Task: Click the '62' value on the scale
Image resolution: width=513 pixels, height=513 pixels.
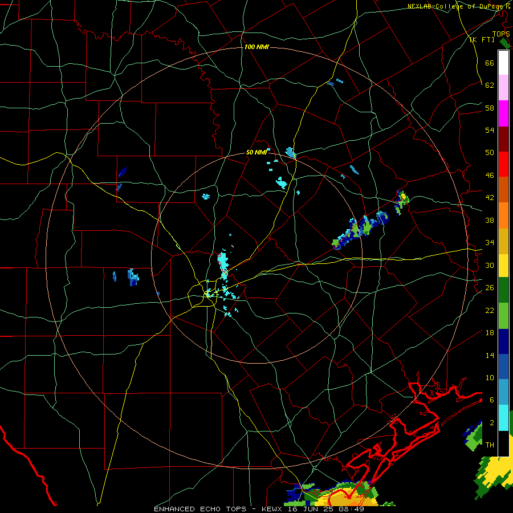Action: pos(490,85)
